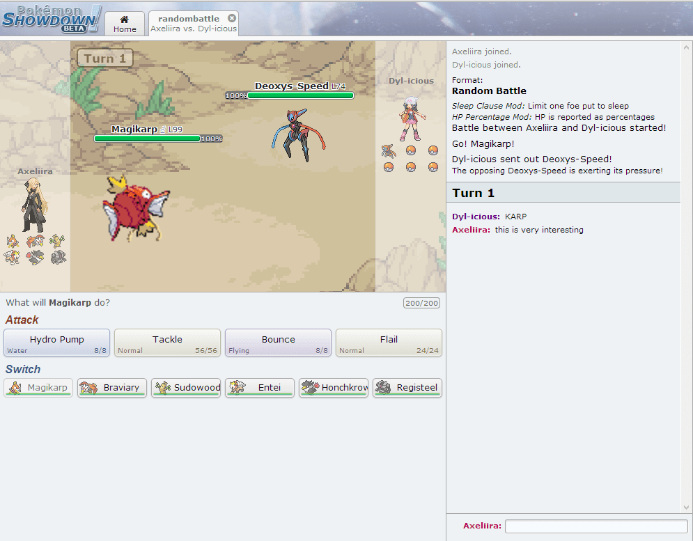
Task: Click the Dyl-icious username in chat
Action: point(476,217)
